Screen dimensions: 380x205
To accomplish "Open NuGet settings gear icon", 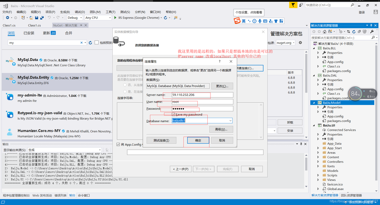I will pyautogui.click(x=300, y=43).
